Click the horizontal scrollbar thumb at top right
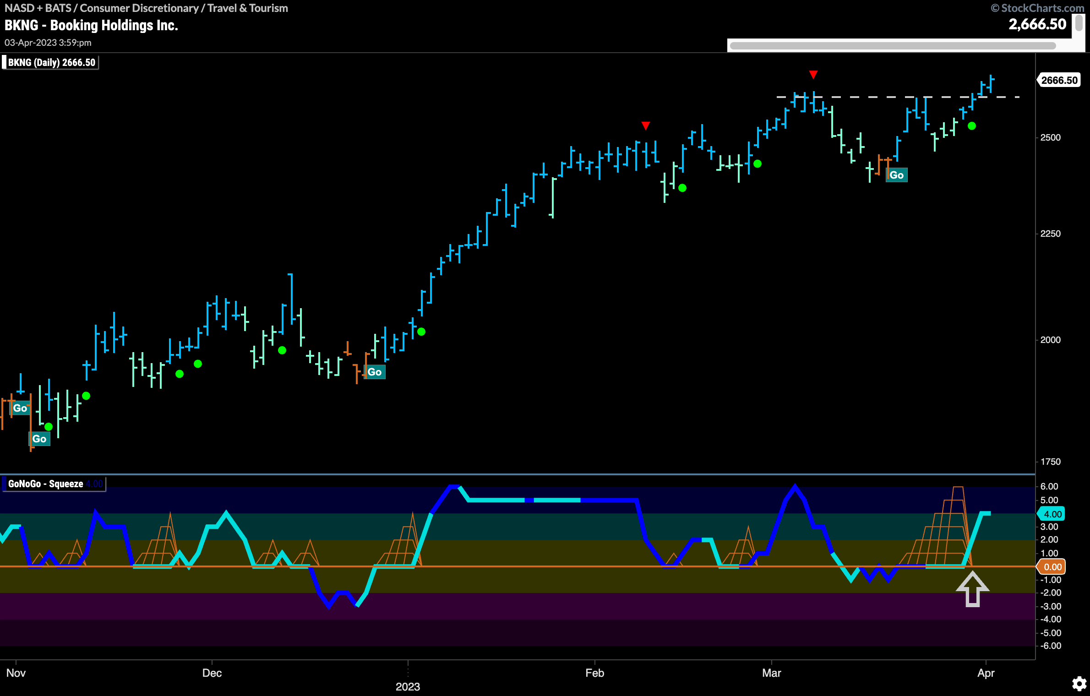This screenshot has width=1090, height=696. [893, 46]
